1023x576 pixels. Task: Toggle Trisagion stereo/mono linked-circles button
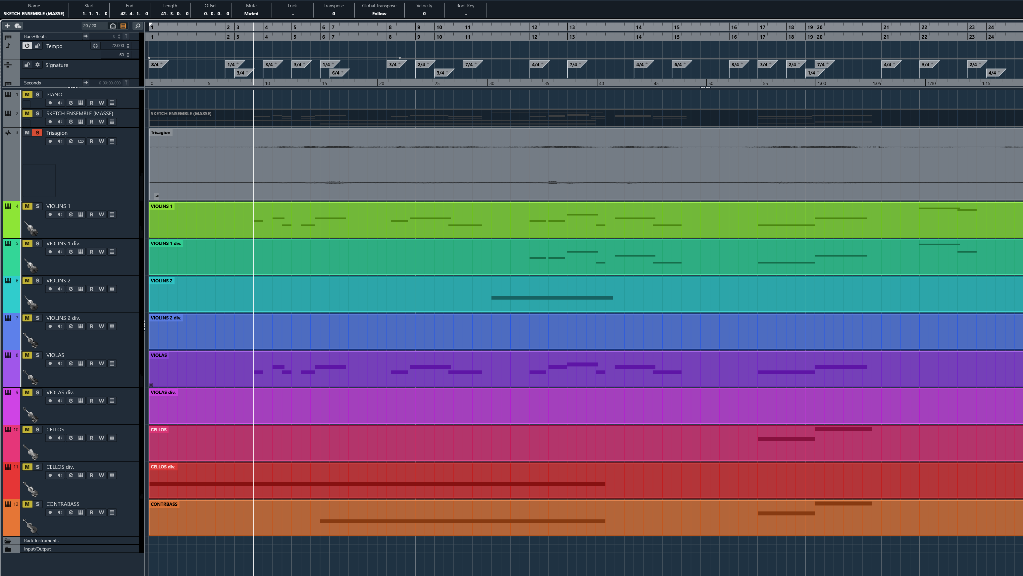point(80,141)
